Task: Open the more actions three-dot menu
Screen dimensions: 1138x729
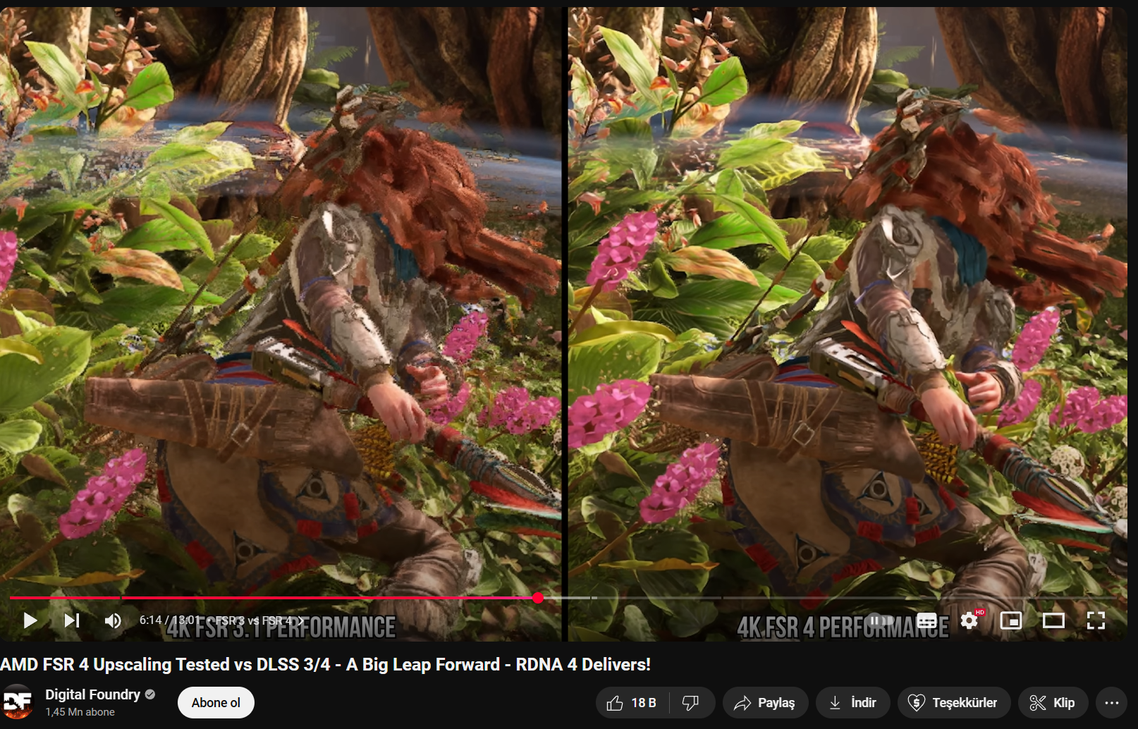Action: pyautogui.click(x=1112, y=703)
